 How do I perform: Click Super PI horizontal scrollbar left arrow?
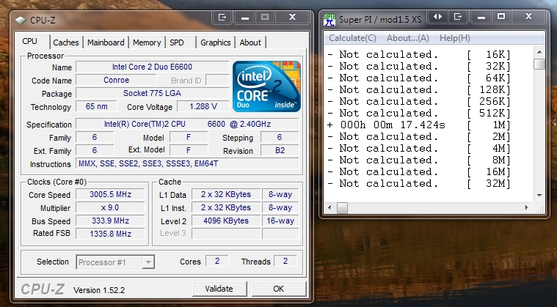click(330, 208)
